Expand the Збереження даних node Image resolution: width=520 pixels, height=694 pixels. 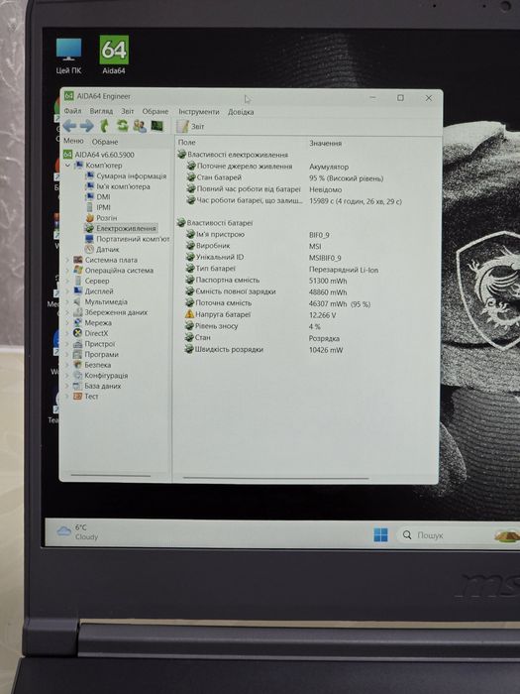tap(67, 312)
